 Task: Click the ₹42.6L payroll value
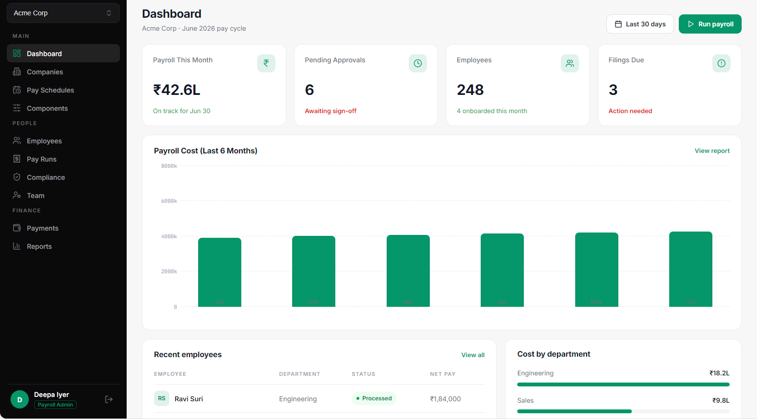[177, 90]
